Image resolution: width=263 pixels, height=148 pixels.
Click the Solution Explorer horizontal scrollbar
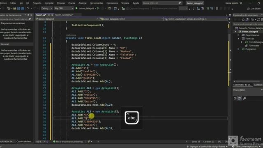point(248,81)
